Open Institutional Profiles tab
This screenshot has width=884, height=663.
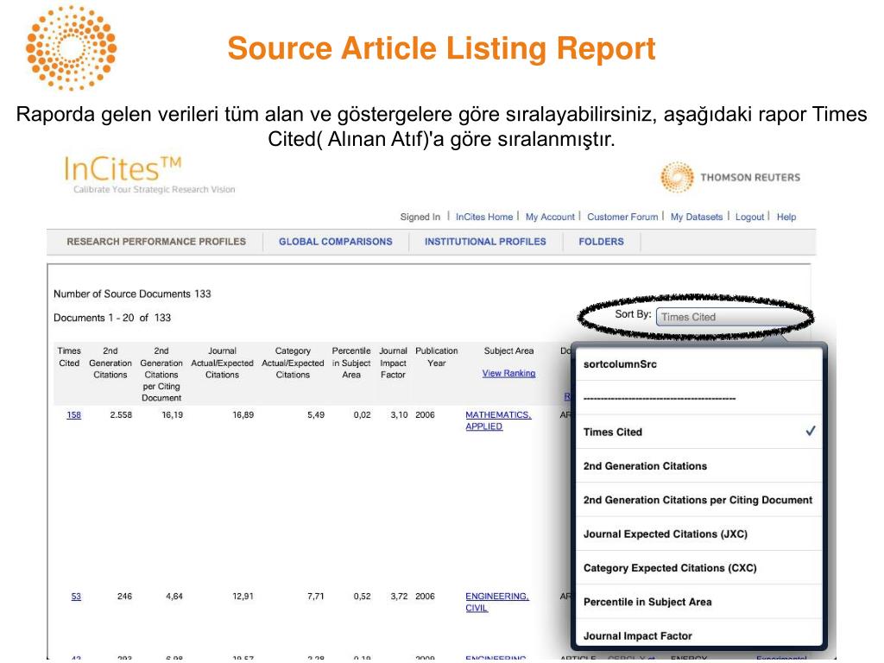(485, 242)
